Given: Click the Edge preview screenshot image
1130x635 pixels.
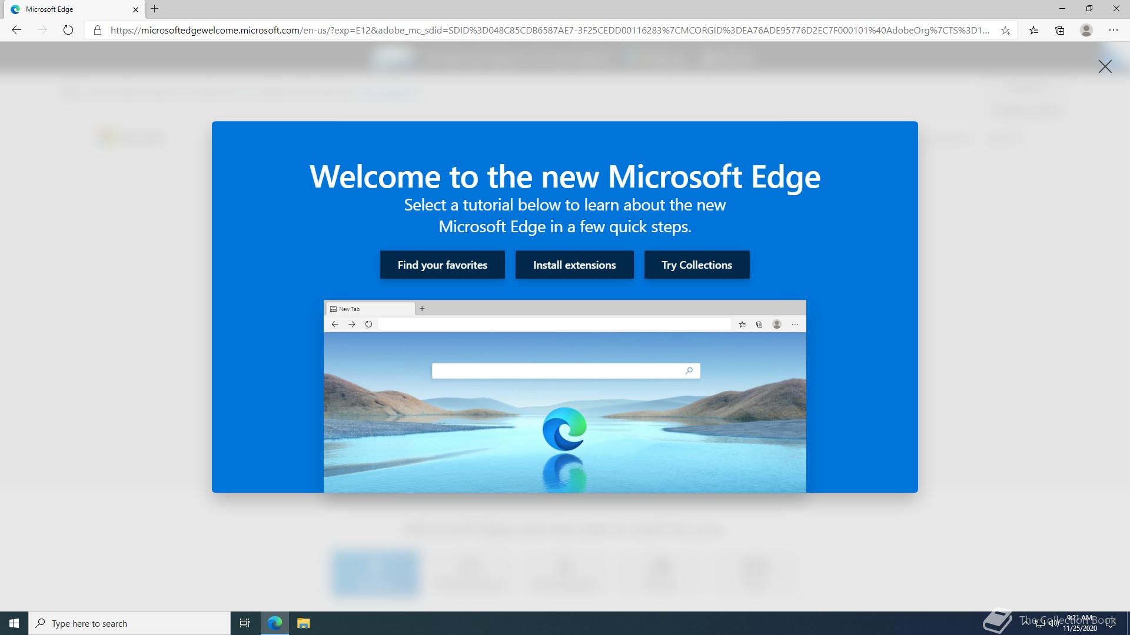Looking at the screenshot, I should tap(565, 396).
